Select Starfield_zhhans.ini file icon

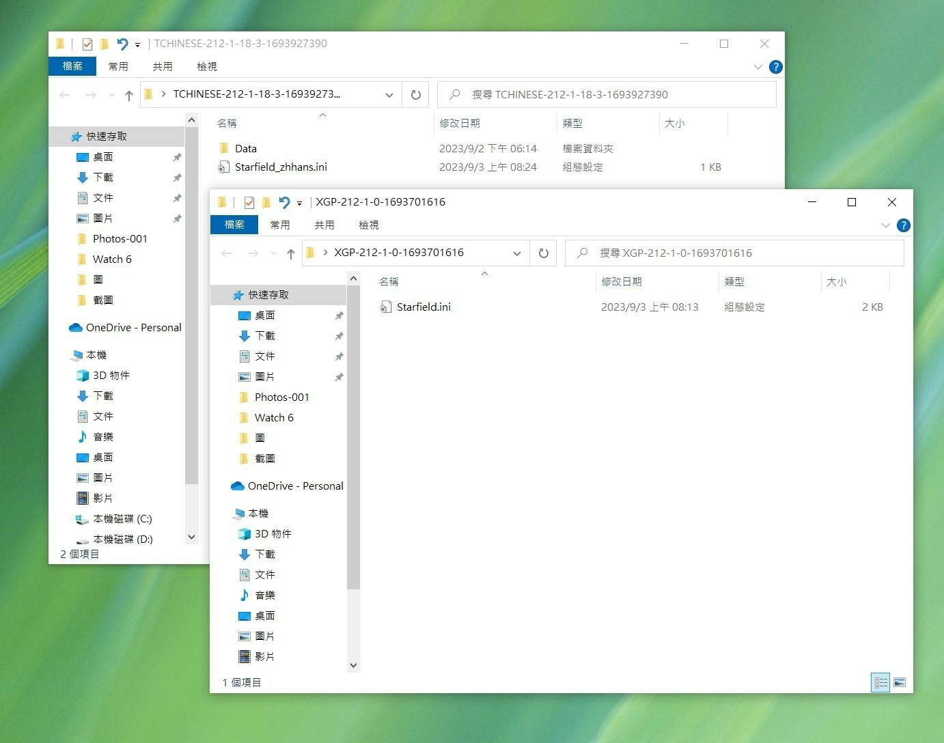tap(224, 167)
